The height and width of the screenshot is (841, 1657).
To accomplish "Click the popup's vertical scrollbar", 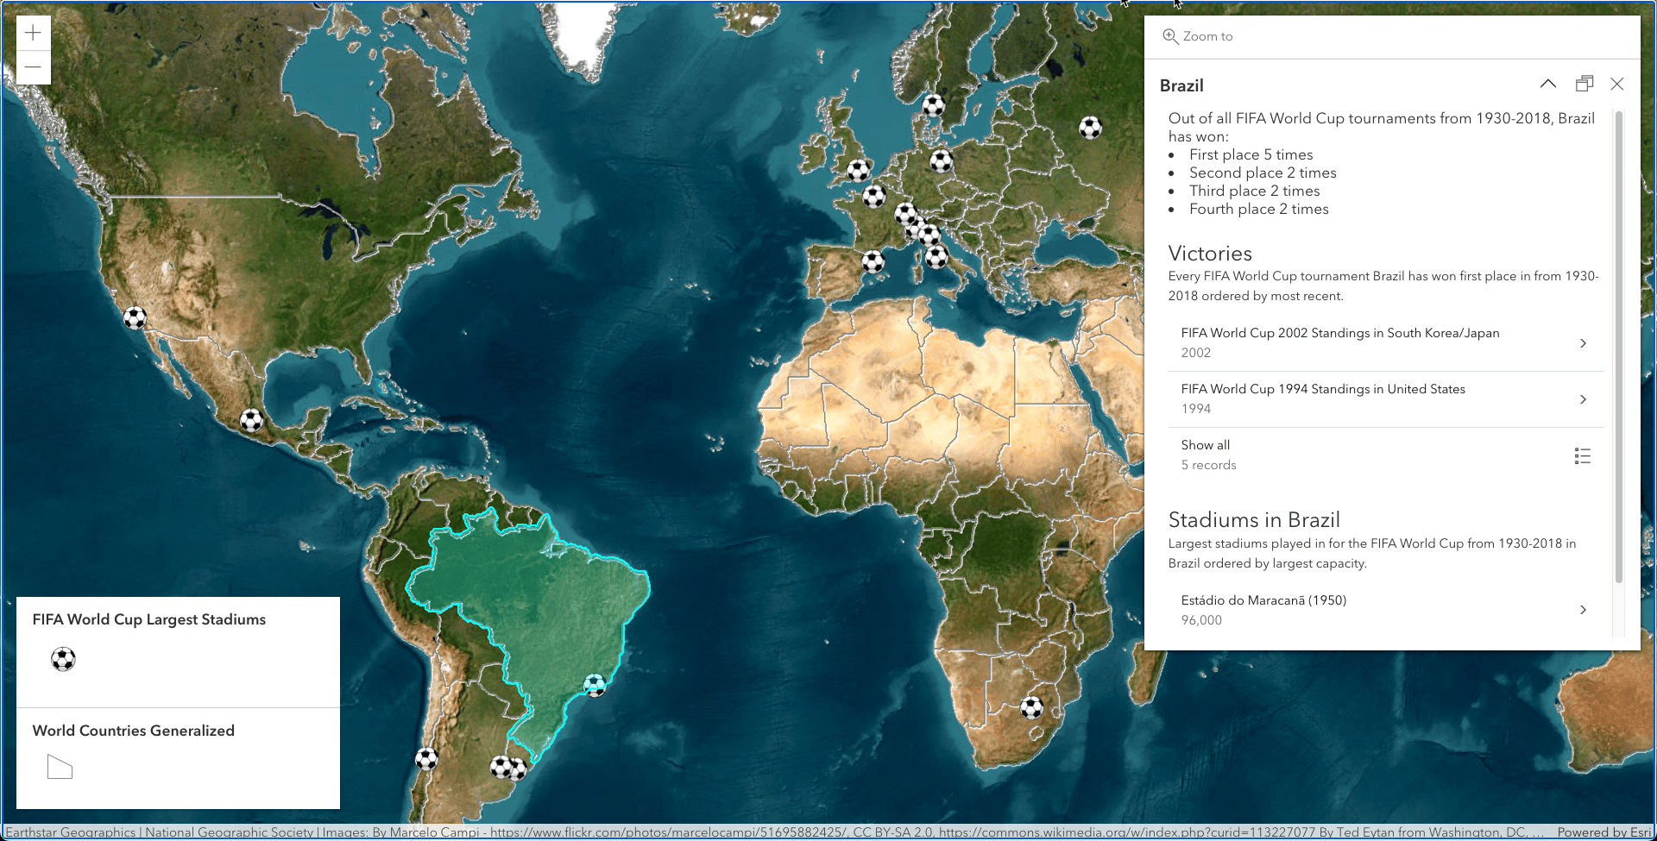I will point(1618,345).
